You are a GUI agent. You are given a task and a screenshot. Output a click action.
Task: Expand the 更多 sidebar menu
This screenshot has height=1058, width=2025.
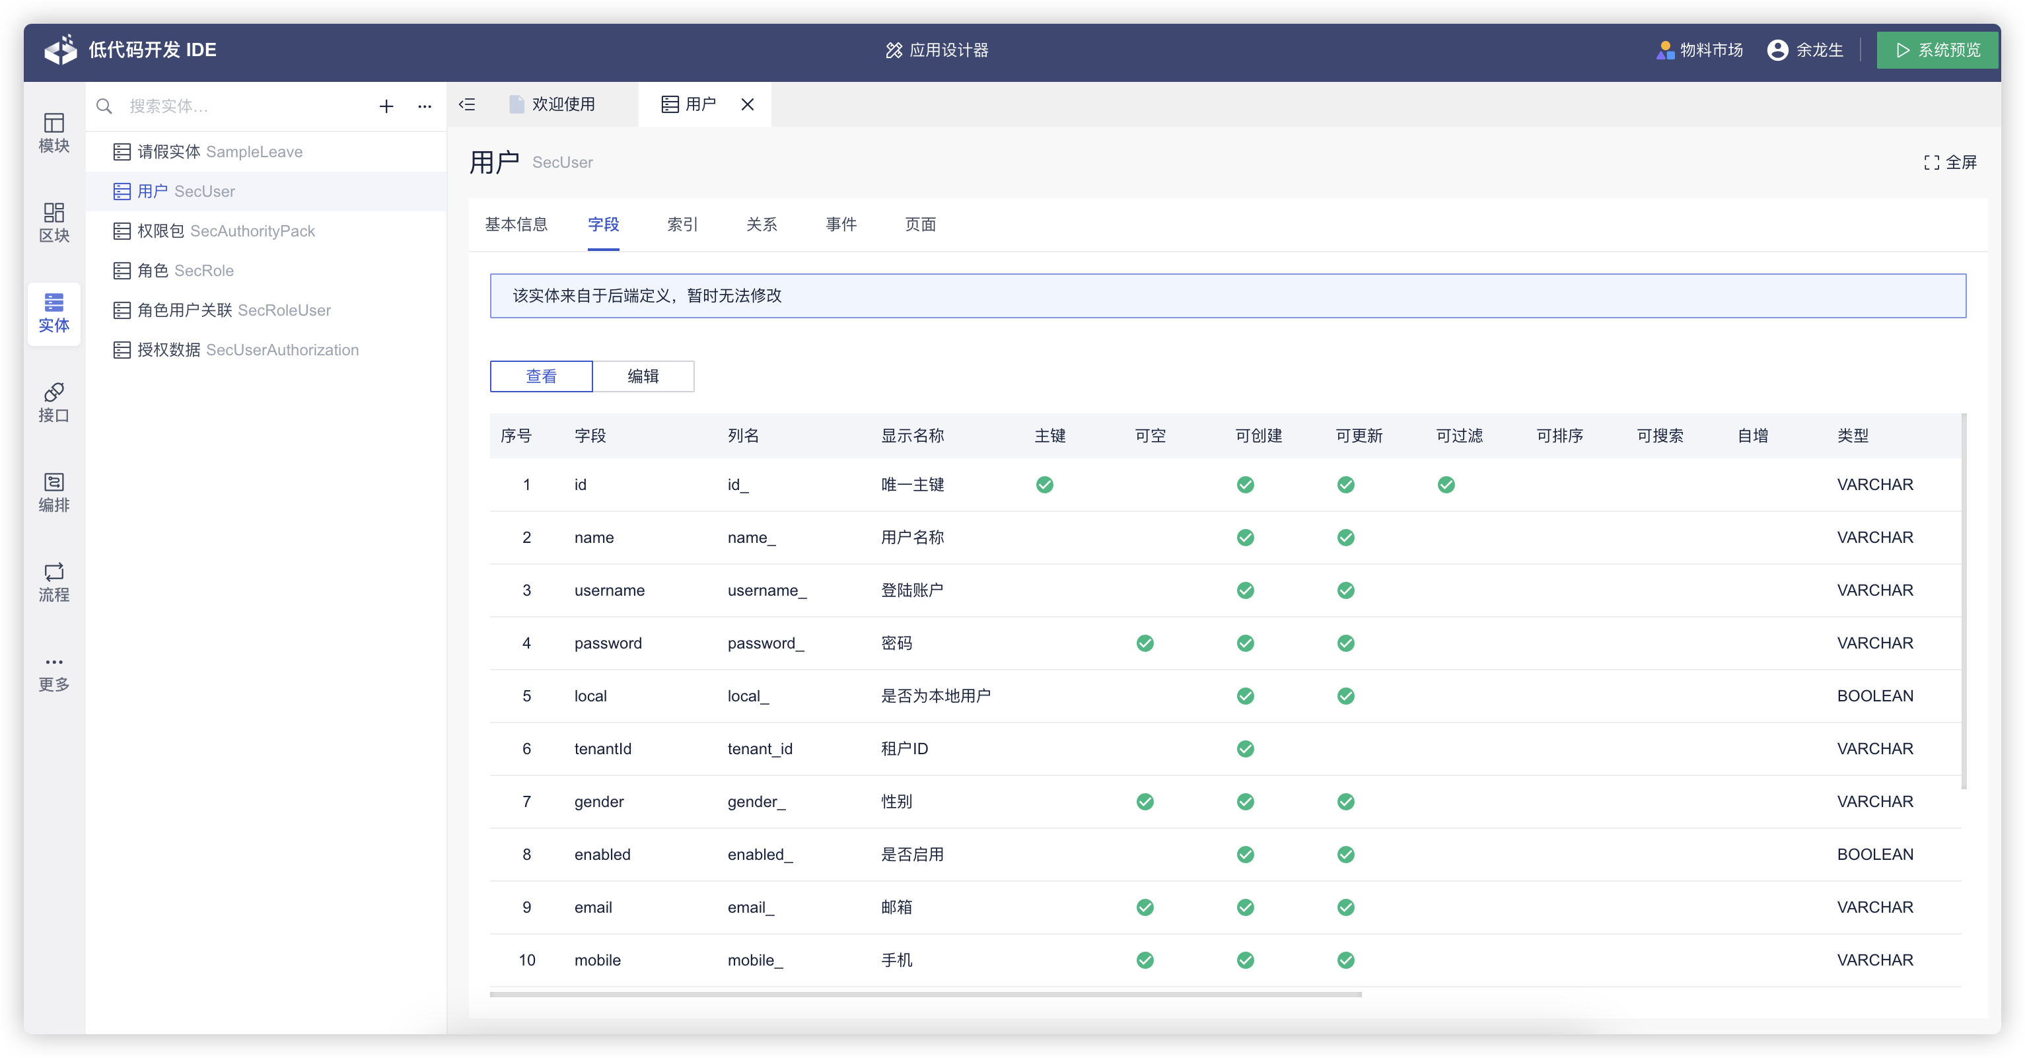(53, 673)
